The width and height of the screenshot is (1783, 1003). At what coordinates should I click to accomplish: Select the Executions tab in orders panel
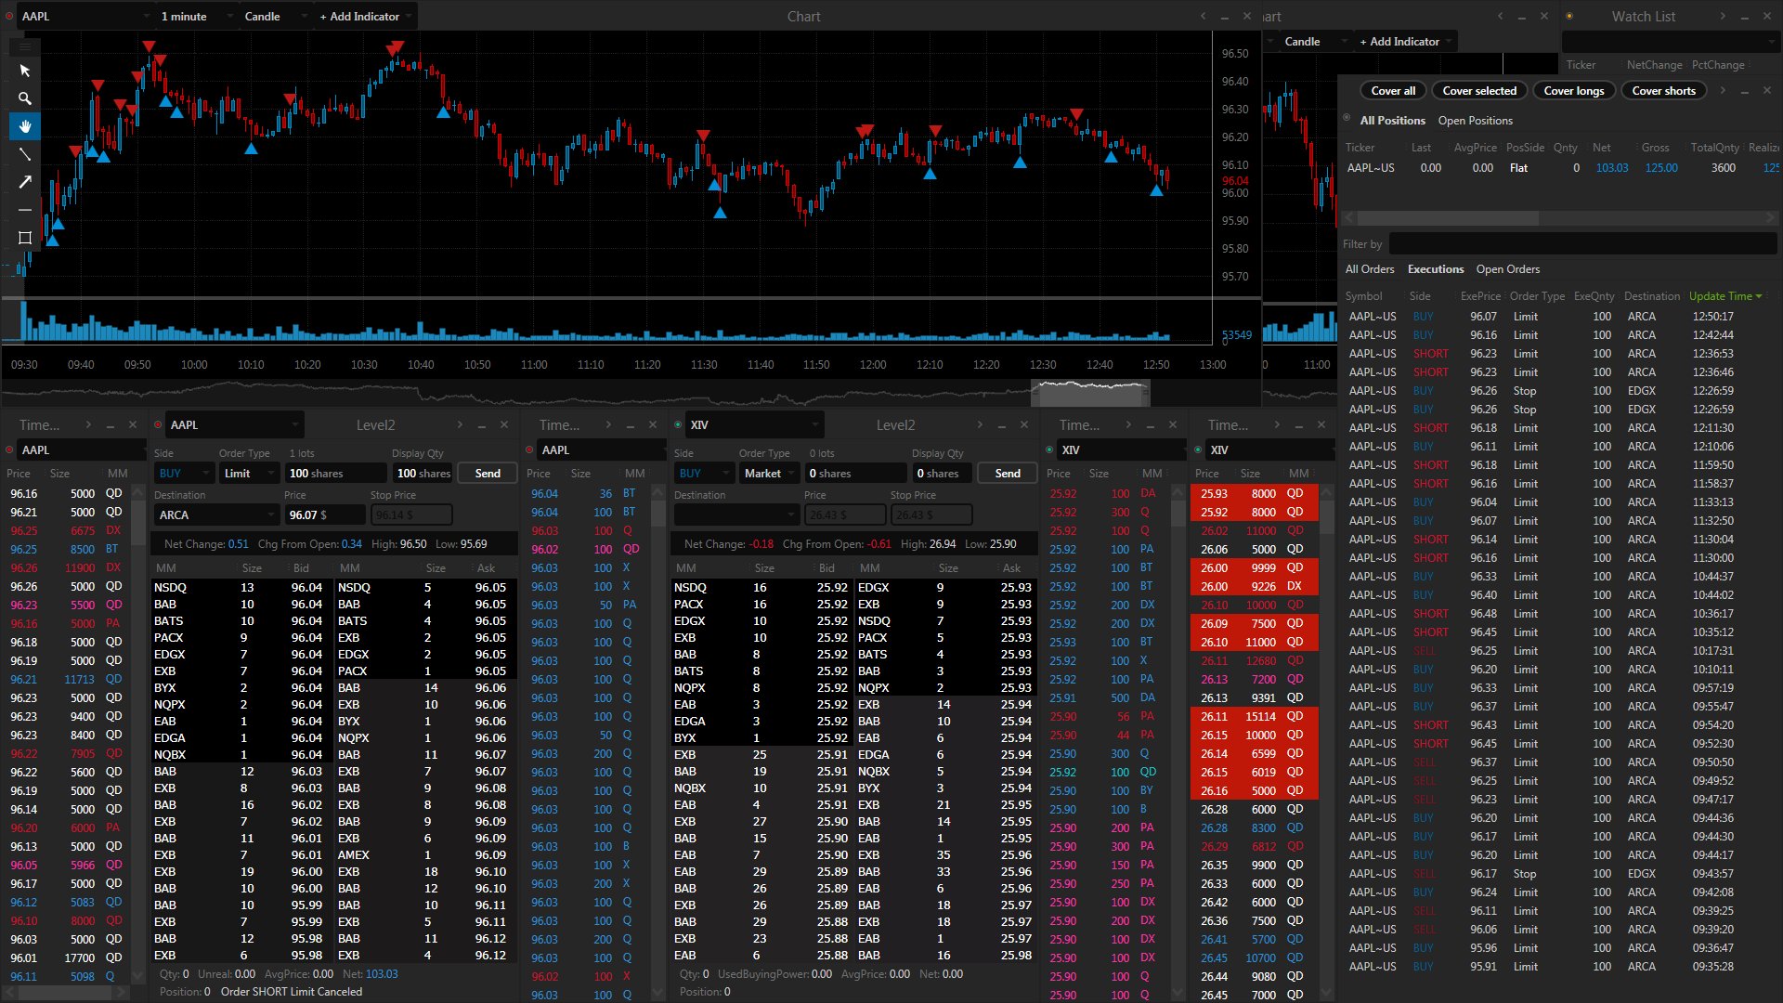(x=1435, y=268)
